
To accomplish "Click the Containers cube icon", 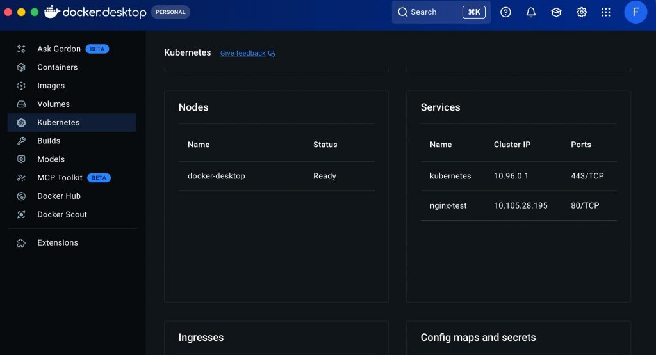I will [21, 67].
